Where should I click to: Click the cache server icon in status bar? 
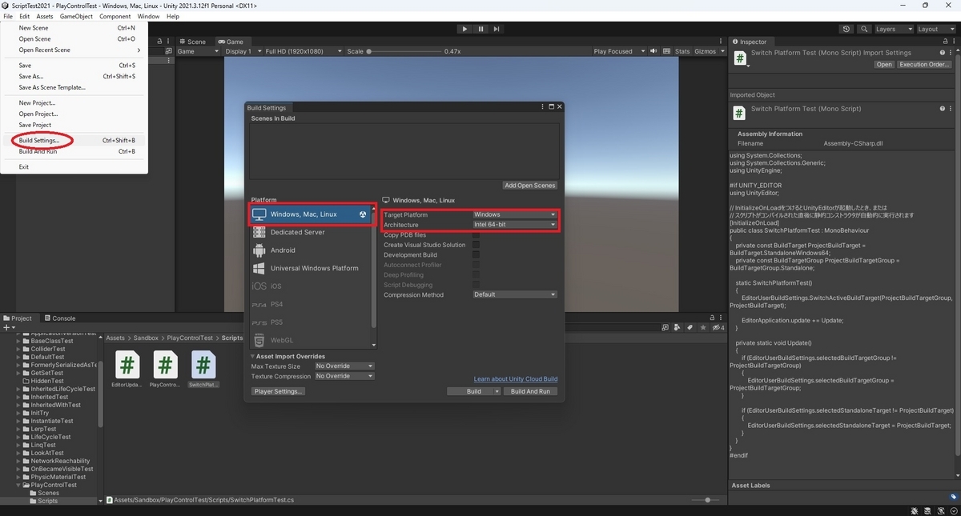[x=927, y=510]
